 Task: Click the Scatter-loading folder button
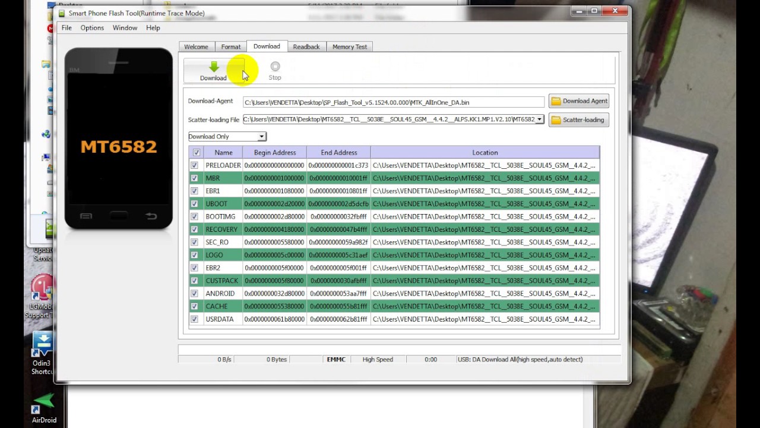tap(579, 120)
